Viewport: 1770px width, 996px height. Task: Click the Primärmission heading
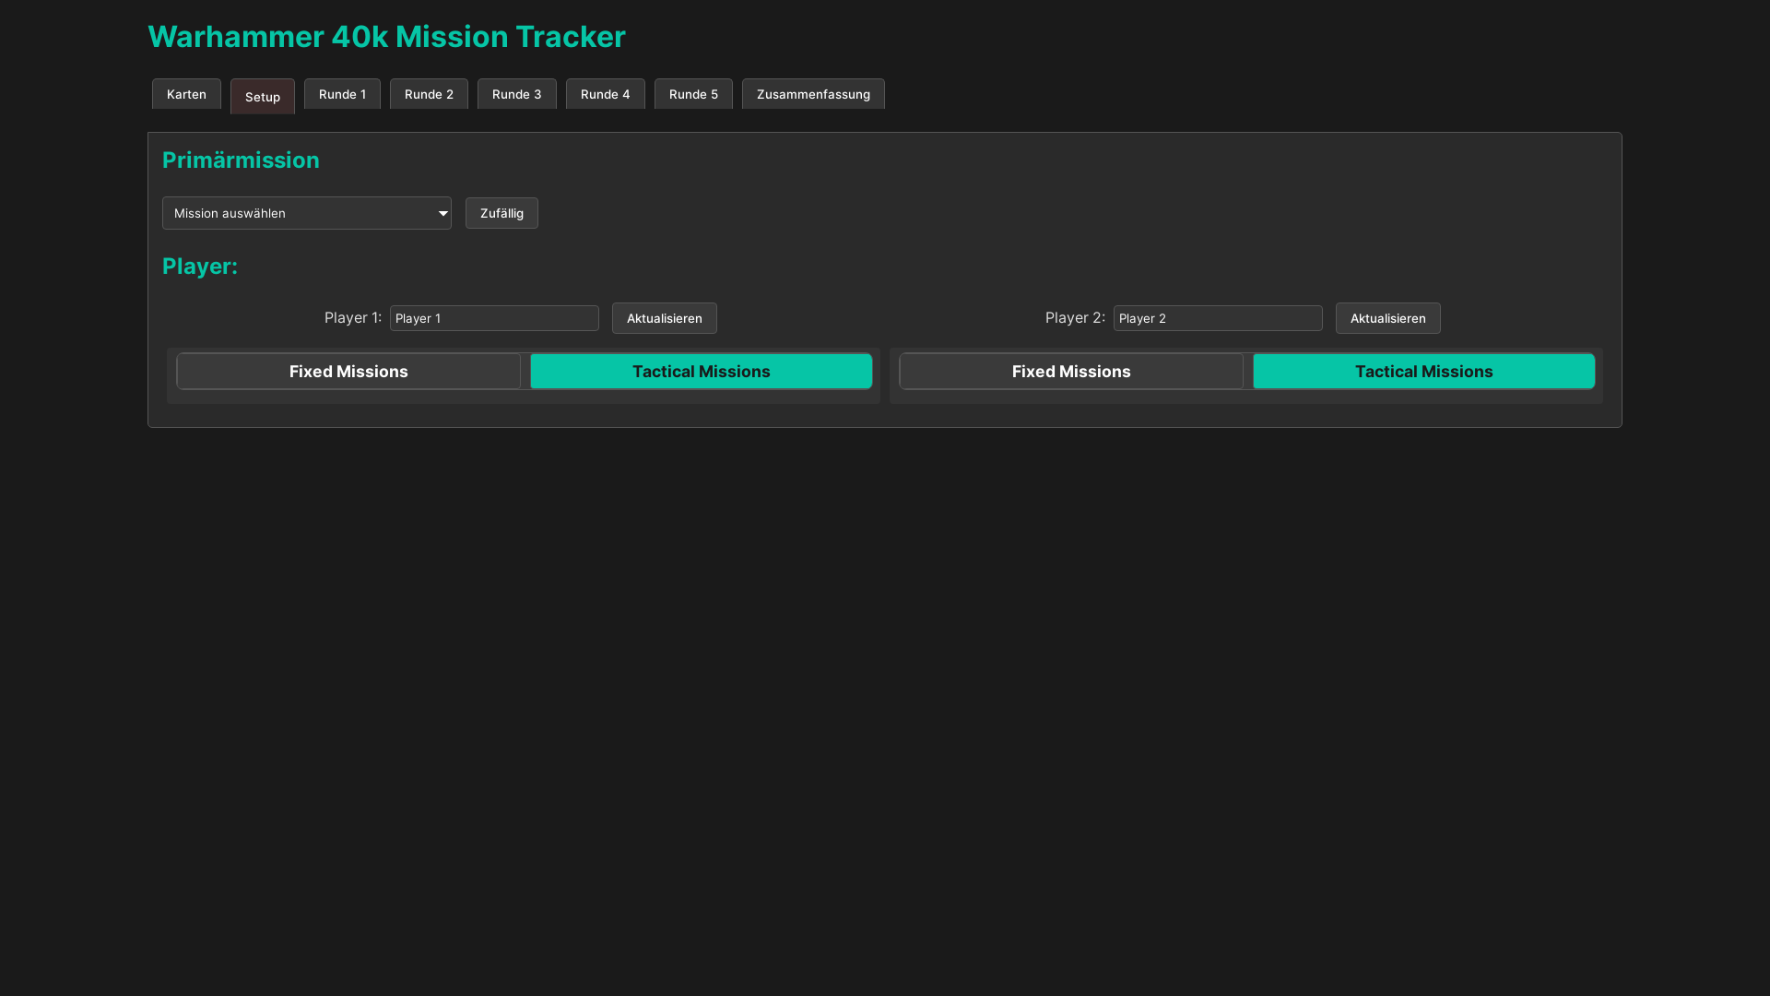[241, 160]
